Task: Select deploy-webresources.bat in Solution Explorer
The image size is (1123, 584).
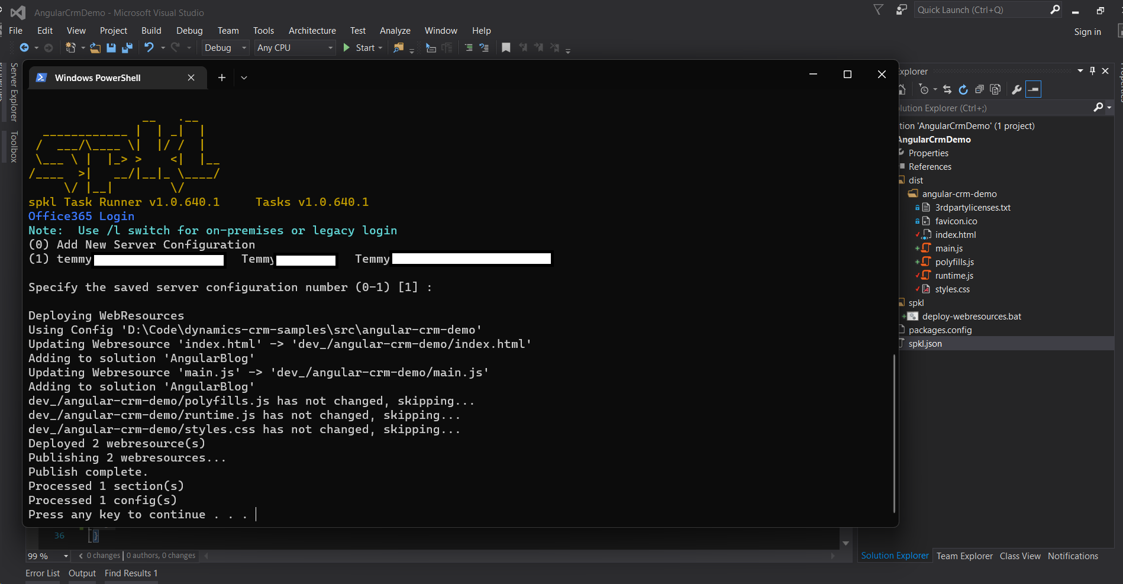Action: tap(972, 317)
